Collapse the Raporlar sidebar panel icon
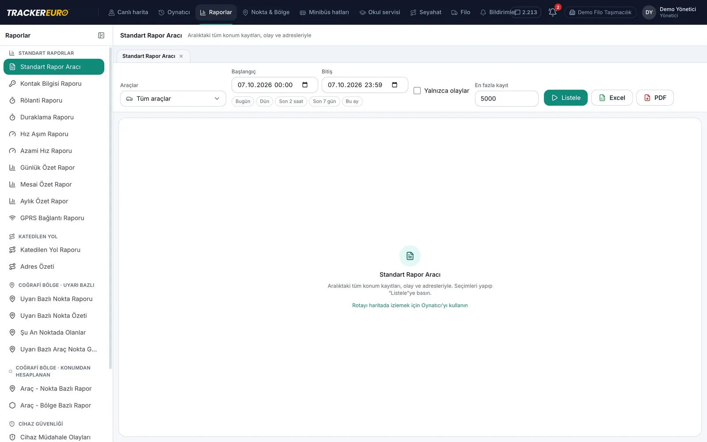The width and height of the screenshot is (707, 442). pos(101,35)
